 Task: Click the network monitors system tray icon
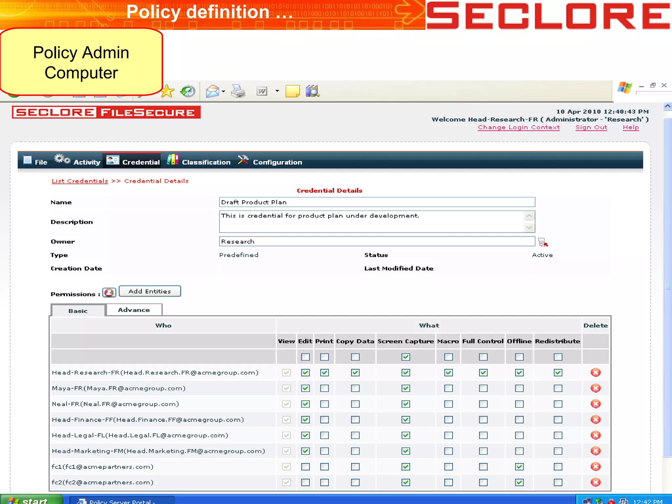587,501
